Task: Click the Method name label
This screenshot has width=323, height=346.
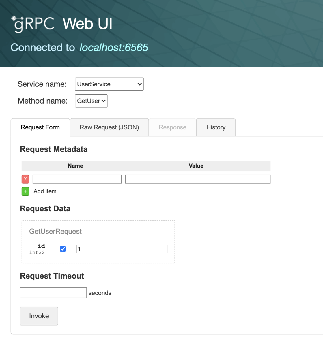Action: pyautogui.click(x=42, y=101)
